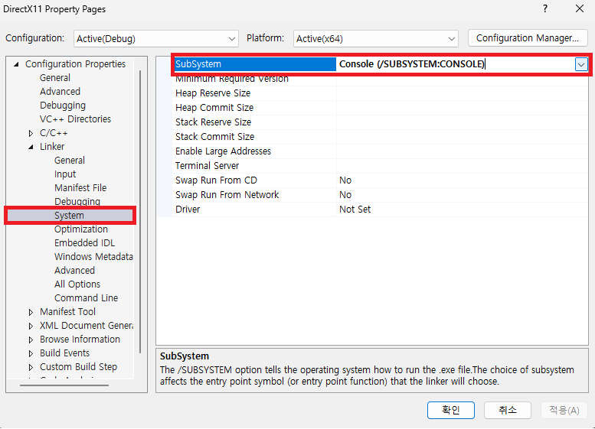This screenshot has width=595, height=429.
Task: Collapse the Configuration Properties tree node
Action: (16, 64)
